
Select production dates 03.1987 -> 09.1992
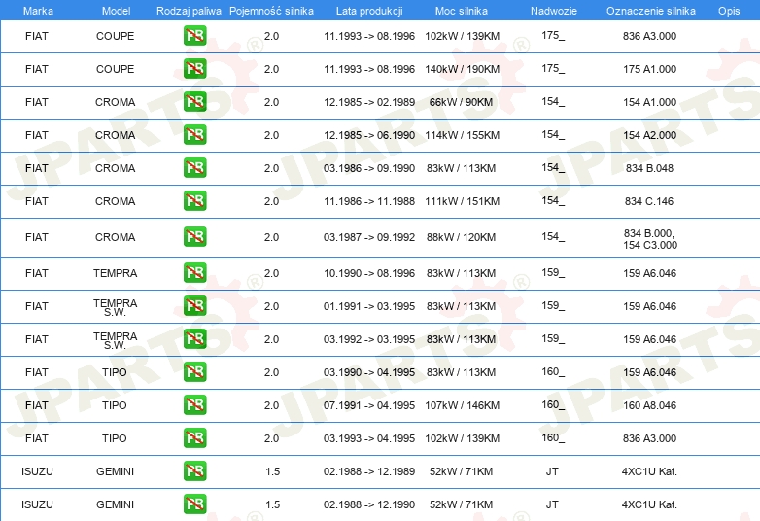(x=369, y=237)
